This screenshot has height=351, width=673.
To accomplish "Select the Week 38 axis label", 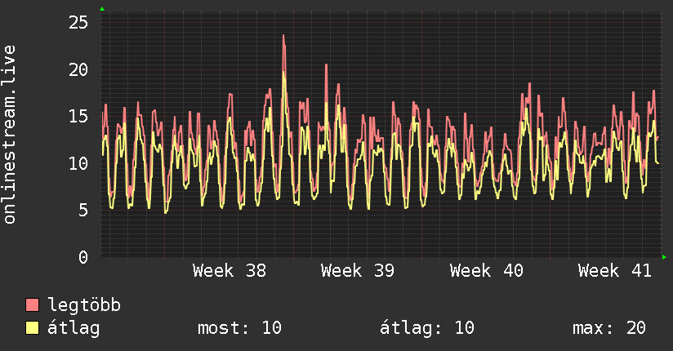I will tap(230, 271).
